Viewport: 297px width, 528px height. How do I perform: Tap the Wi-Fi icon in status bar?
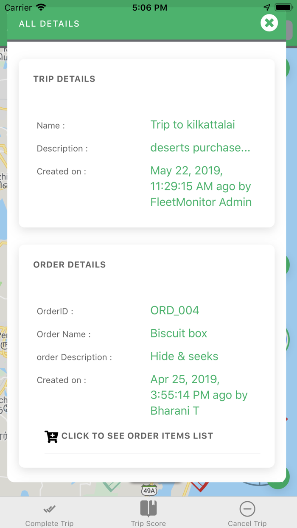tap(41, 8)
